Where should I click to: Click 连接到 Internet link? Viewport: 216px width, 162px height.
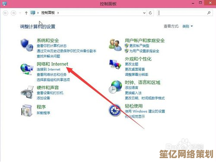49,70
